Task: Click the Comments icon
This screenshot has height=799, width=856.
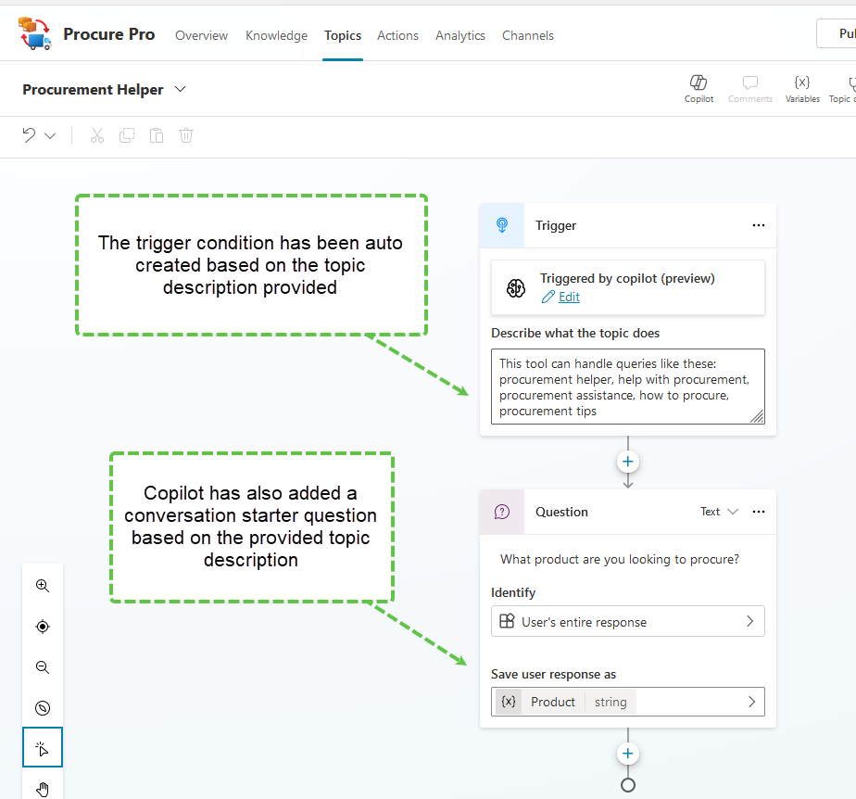Action: pos(749,88)
